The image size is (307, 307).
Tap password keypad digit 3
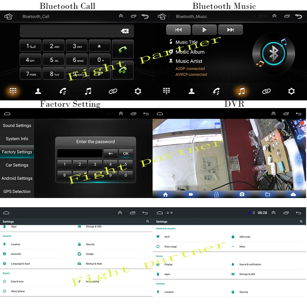pyautogui.click(x=95, y=164)
